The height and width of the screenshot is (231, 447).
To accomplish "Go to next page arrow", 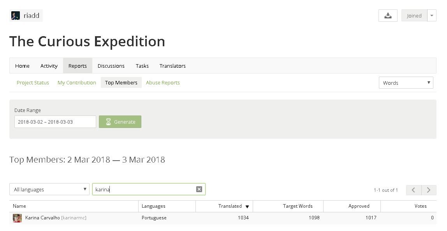I will 429,190.
